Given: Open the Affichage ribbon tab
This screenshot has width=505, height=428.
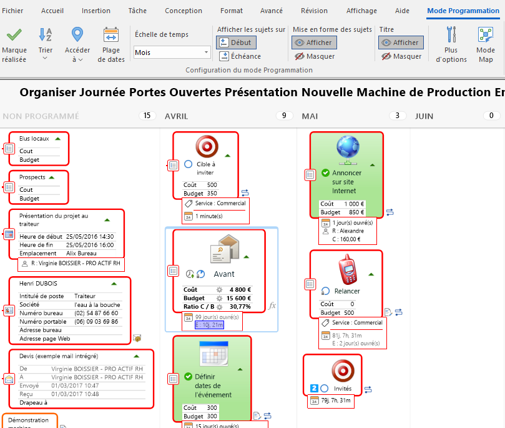Looking at the screenshot, I should pyautogui.click(x=361, y=11).
